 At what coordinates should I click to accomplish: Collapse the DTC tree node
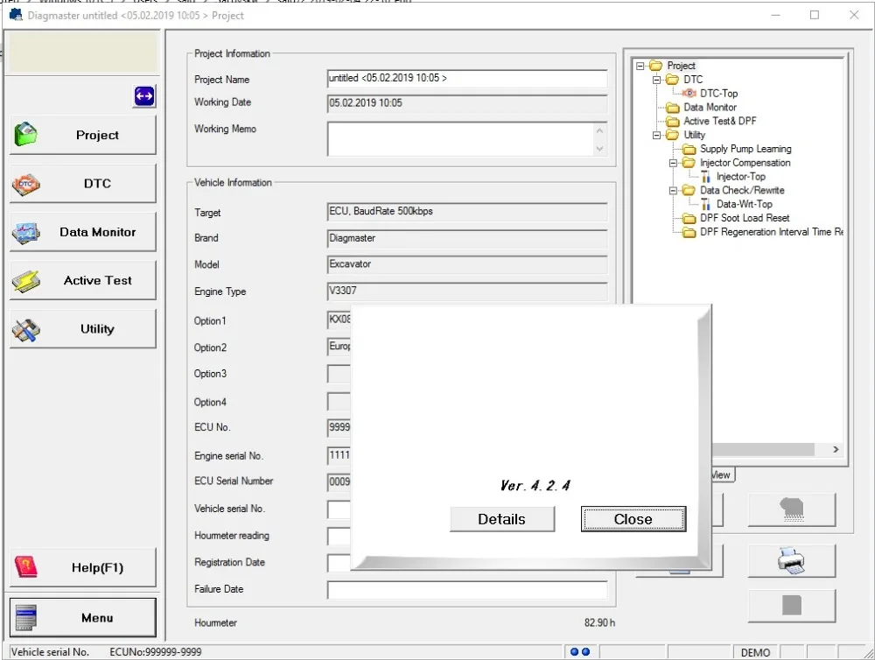pos(657,80)
